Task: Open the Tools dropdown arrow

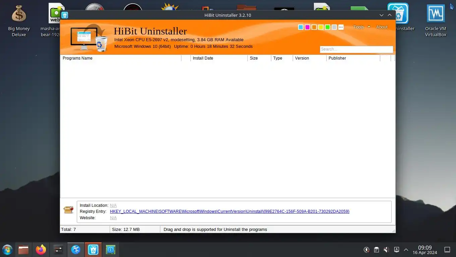Action: click(369, 27)
